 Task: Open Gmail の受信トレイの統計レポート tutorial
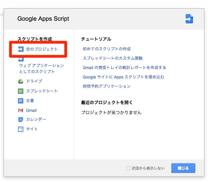coord(124,67)
